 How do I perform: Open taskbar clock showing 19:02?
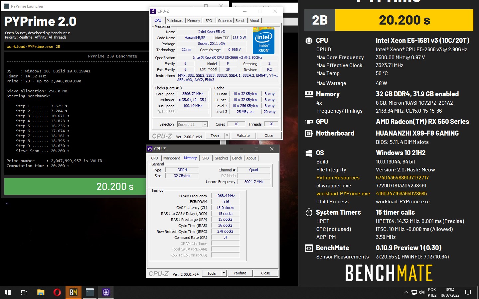(450, 292)
